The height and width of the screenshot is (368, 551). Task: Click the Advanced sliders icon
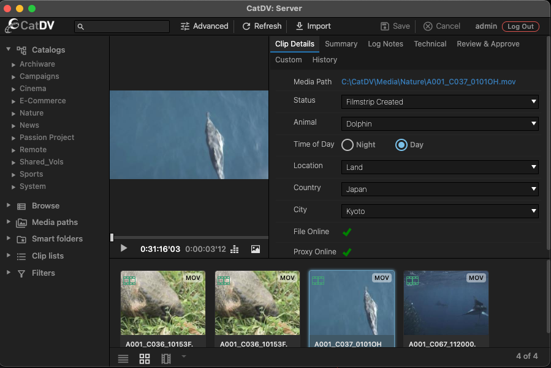tap(185, 26)
